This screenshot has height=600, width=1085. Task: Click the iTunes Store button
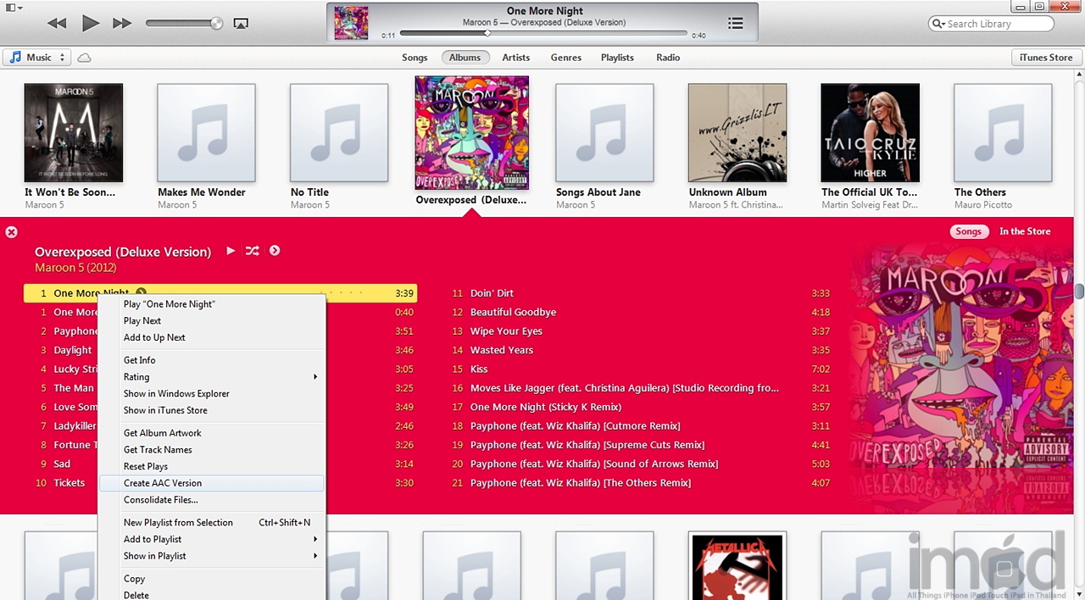click(1045, 58)
